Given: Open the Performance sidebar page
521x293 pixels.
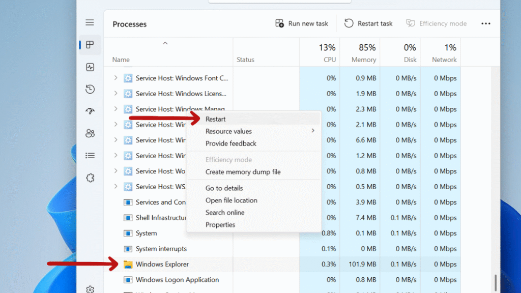Looking at the screenshot, I should [x=90, y=67].
